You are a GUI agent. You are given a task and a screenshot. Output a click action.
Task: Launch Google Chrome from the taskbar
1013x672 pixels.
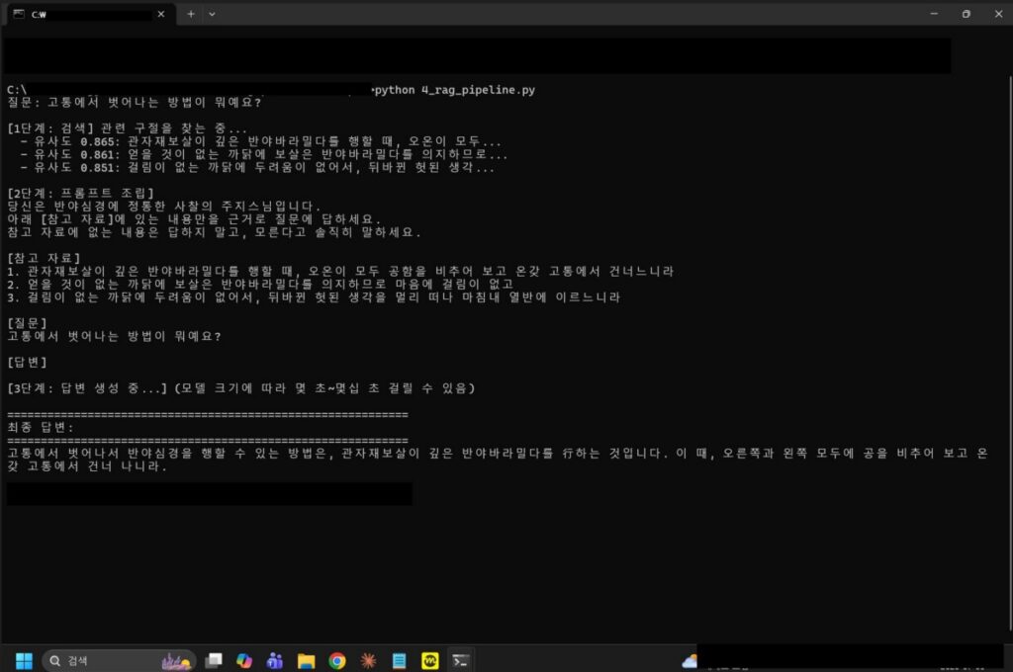pyautogui.click(x=337, y=660)
